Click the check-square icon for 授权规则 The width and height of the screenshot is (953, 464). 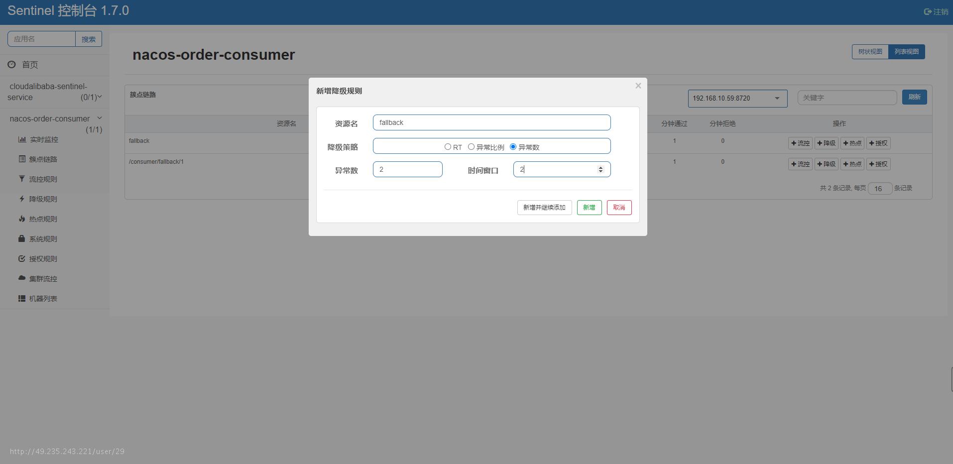coord(22,258)
